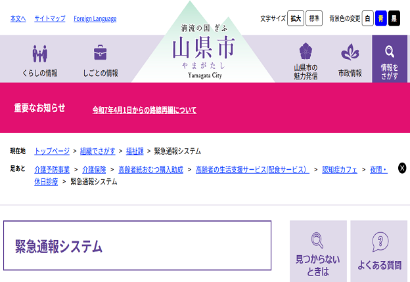Close the 足あと history with X

(x=402, y=168)
